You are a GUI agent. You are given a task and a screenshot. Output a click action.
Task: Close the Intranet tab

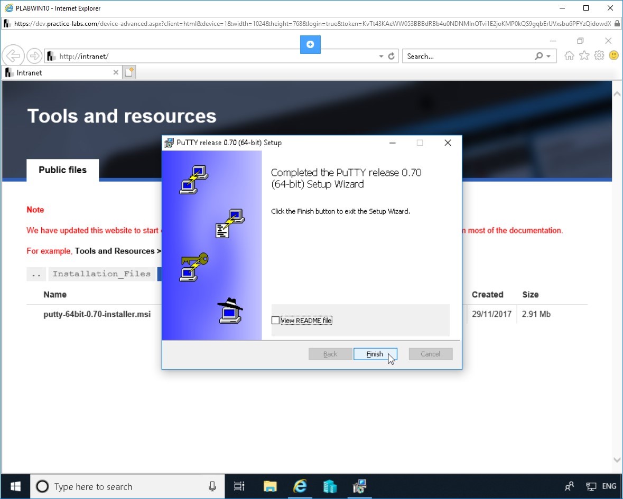(116, 73)
